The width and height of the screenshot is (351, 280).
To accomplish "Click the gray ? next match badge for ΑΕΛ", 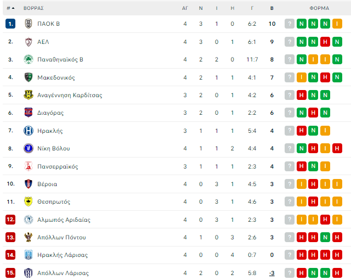I will click(290, 42).
